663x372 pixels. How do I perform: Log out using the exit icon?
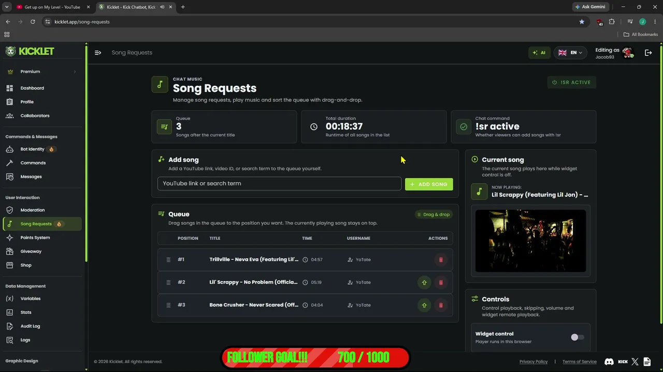click(648, 53)
